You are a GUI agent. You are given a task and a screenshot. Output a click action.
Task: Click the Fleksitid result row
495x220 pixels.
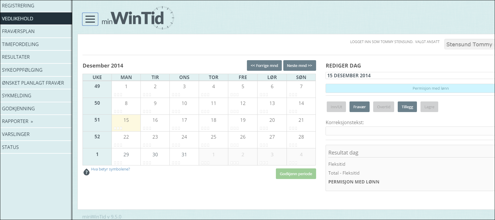337,164
